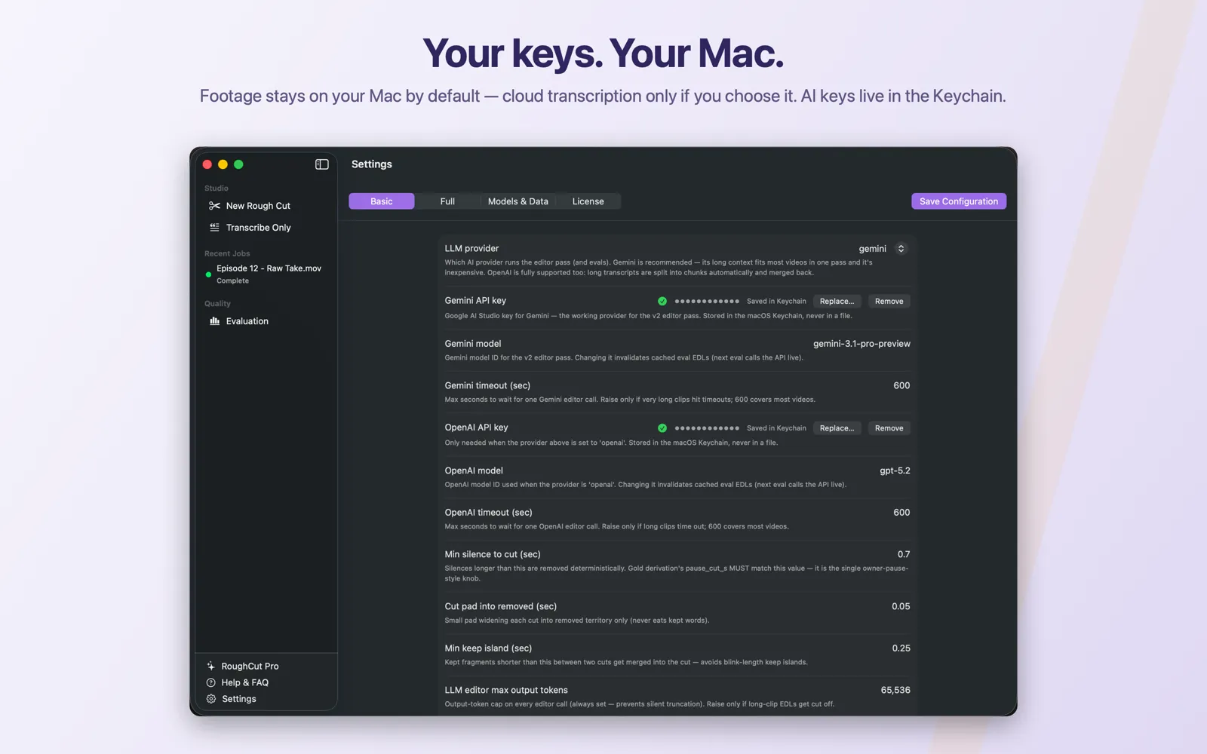
Task: Click the Quality section header
Action: point(217,304)
